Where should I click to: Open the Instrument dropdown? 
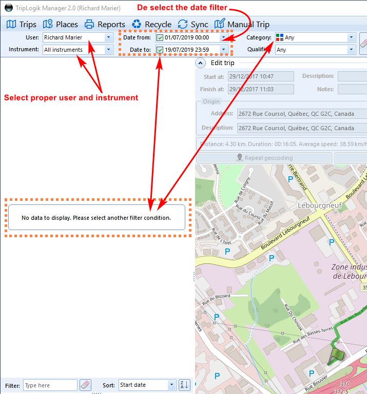point(108,50)
